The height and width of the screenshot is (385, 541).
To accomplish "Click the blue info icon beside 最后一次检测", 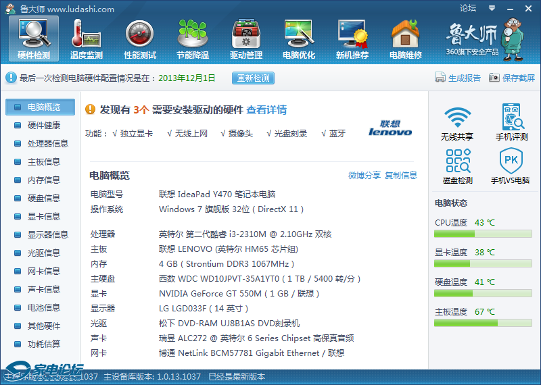I will pyautogui.click(x=11, y=78).
